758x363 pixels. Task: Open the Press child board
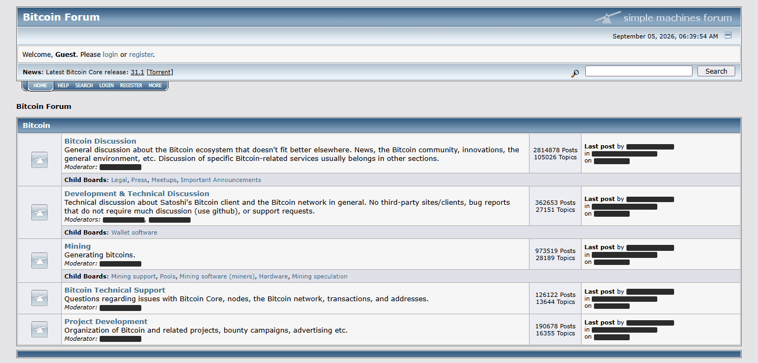click(139, 180)
